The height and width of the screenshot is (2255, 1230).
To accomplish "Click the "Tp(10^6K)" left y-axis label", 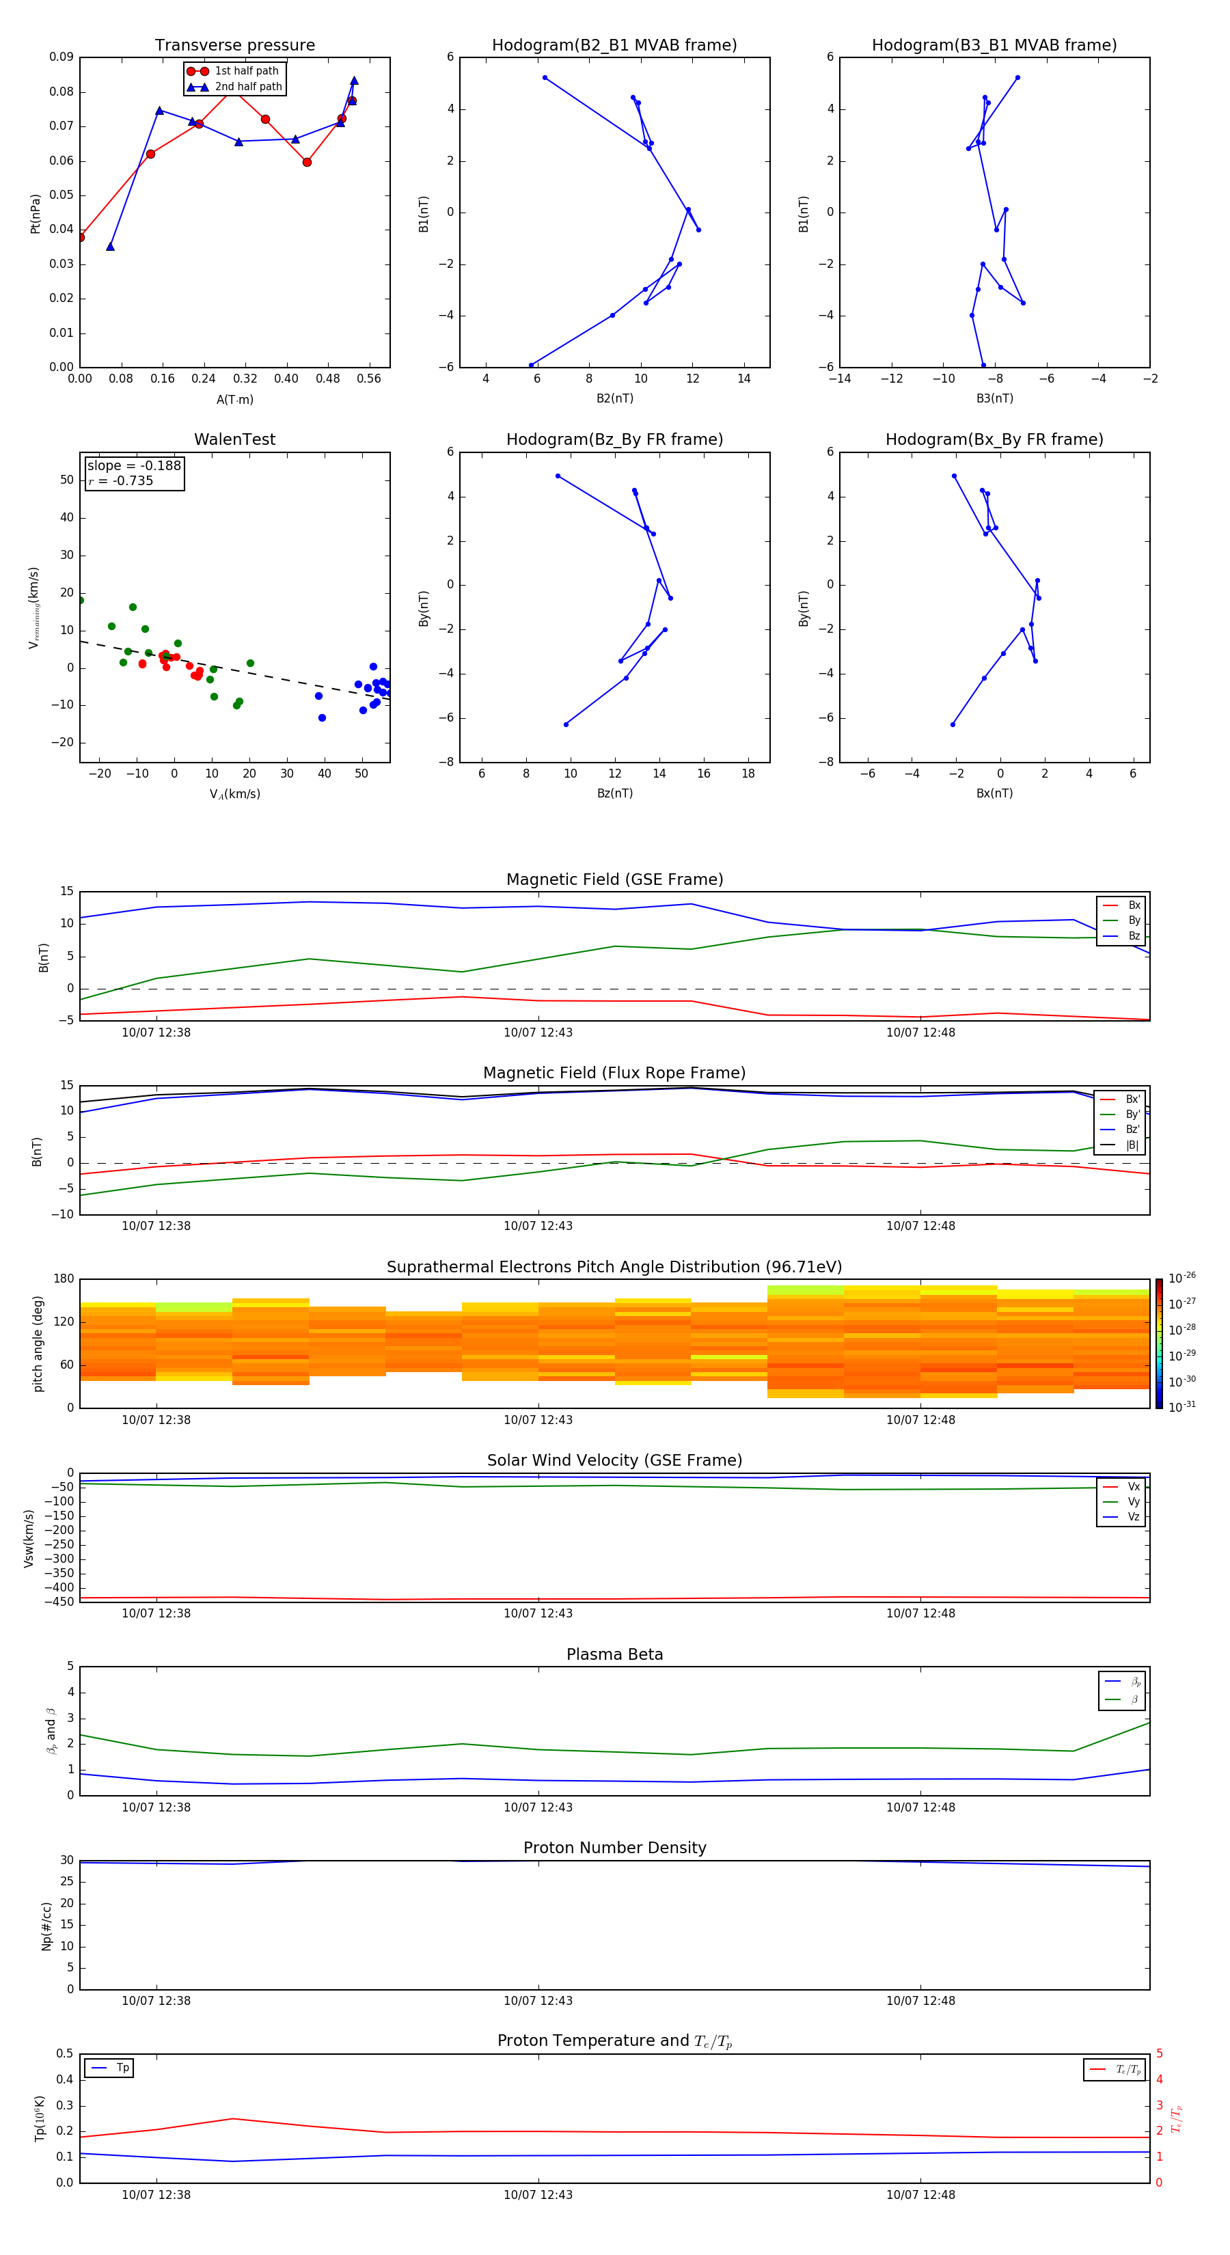I will (40, 2118).
